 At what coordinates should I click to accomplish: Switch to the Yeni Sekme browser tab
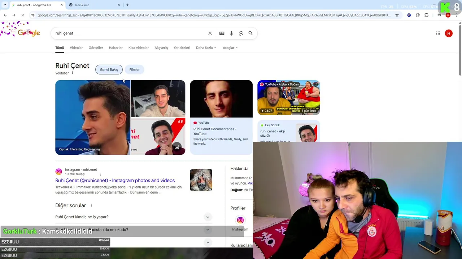tap(93, 5)
